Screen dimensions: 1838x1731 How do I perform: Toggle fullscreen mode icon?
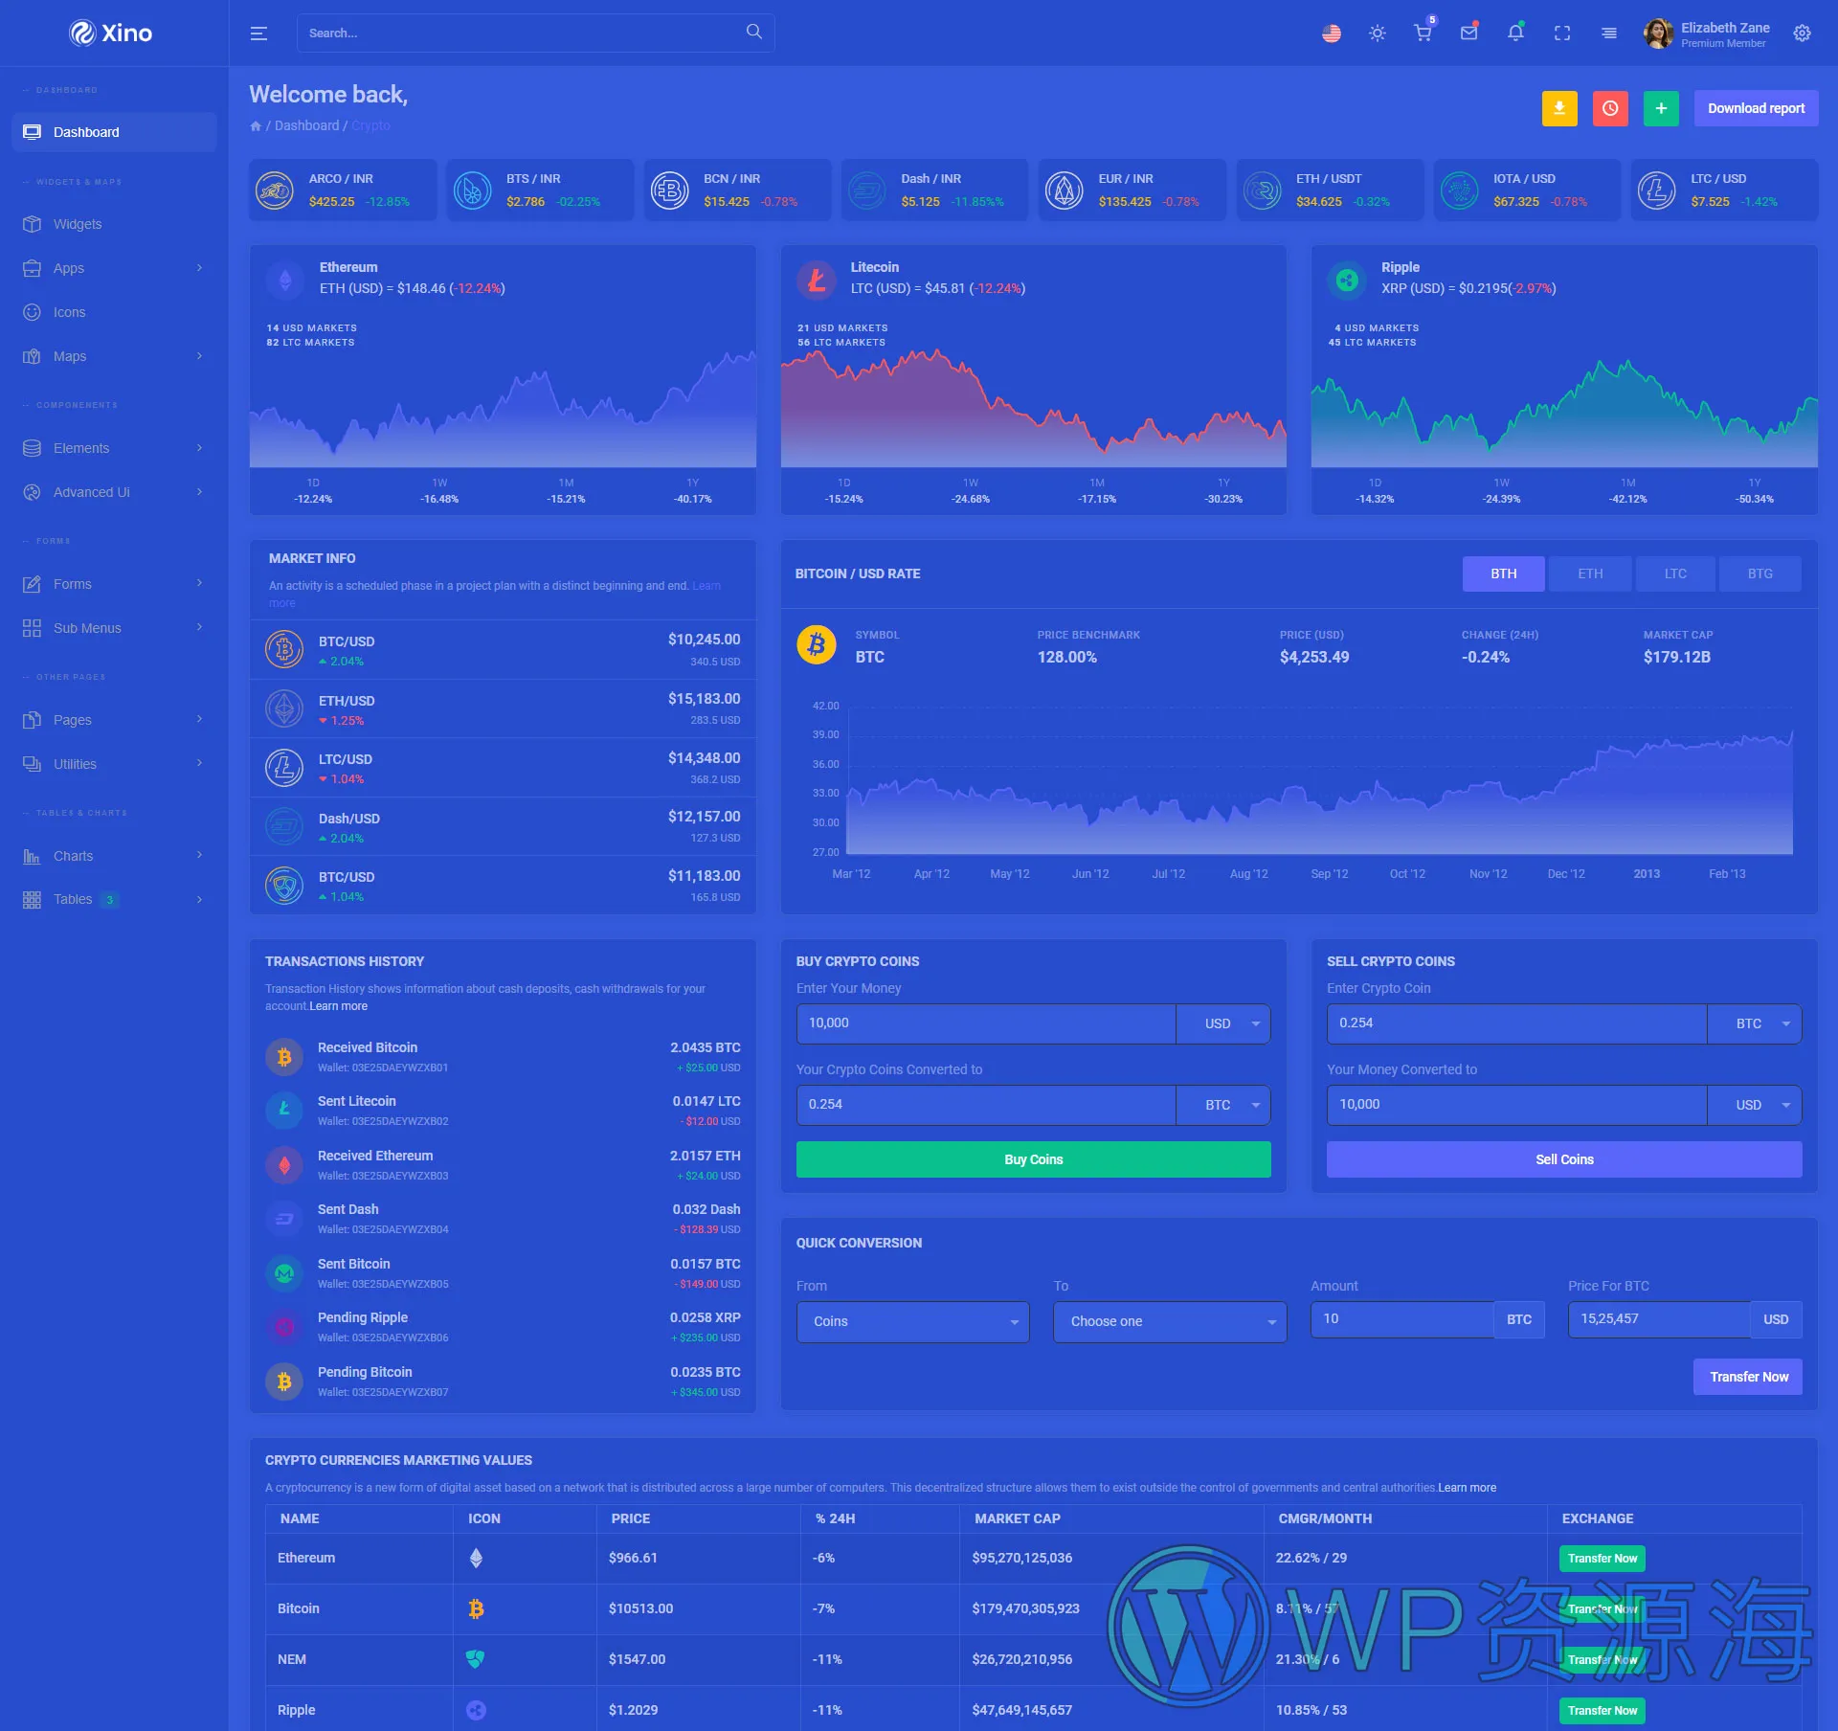(x=1561, y=34)
